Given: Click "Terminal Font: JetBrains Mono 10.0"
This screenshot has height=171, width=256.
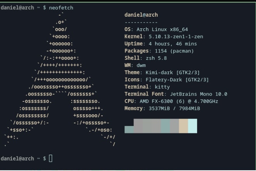Looking at the screenshot, I should point(176,94).
